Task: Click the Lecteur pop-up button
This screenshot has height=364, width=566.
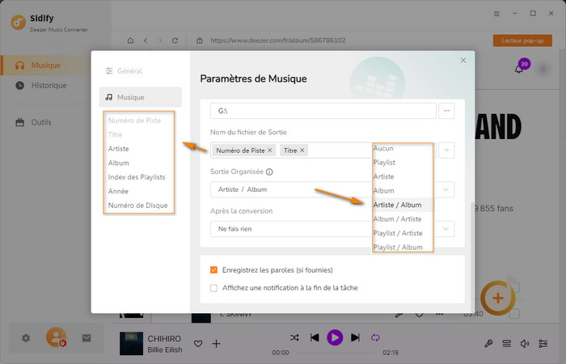Action: click(x=522, y=40)
